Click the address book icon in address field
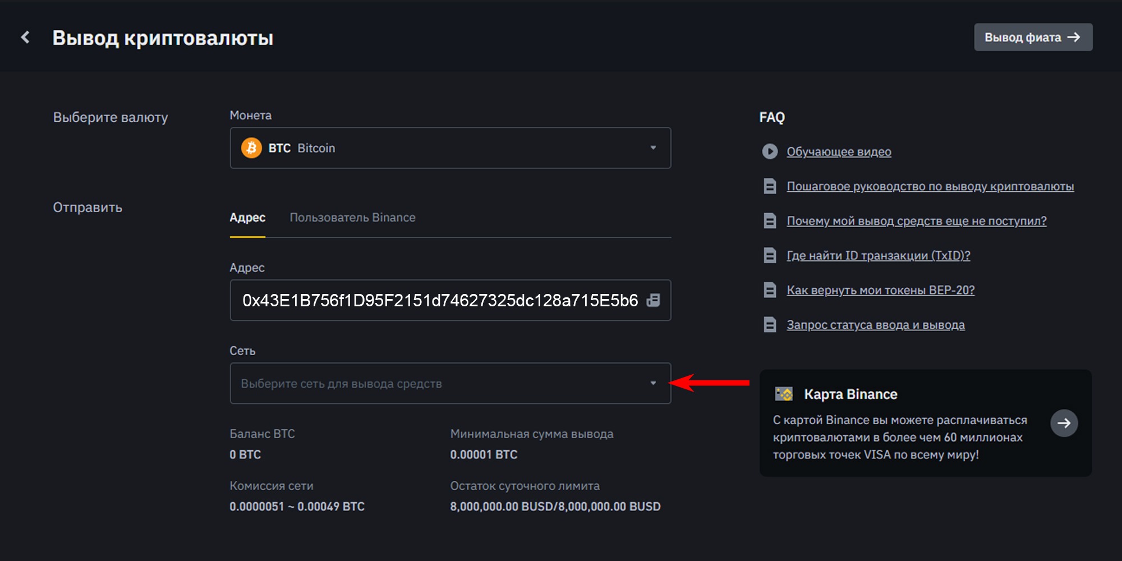Screen dimensions: 1122x561 point(653,300)
